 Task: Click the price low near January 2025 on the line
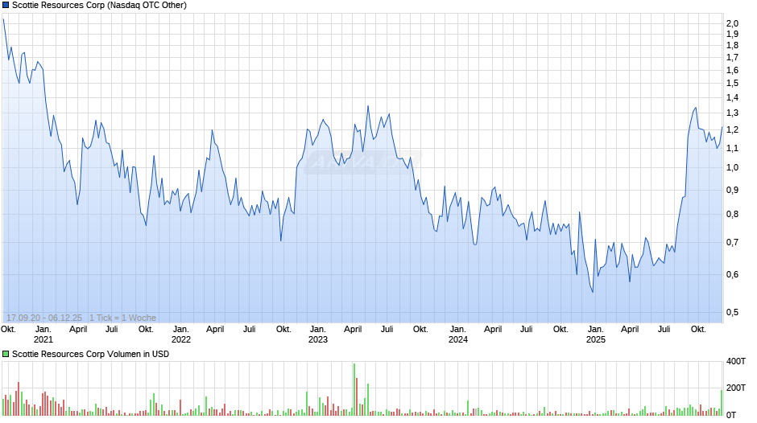click(x=593, y=292)
